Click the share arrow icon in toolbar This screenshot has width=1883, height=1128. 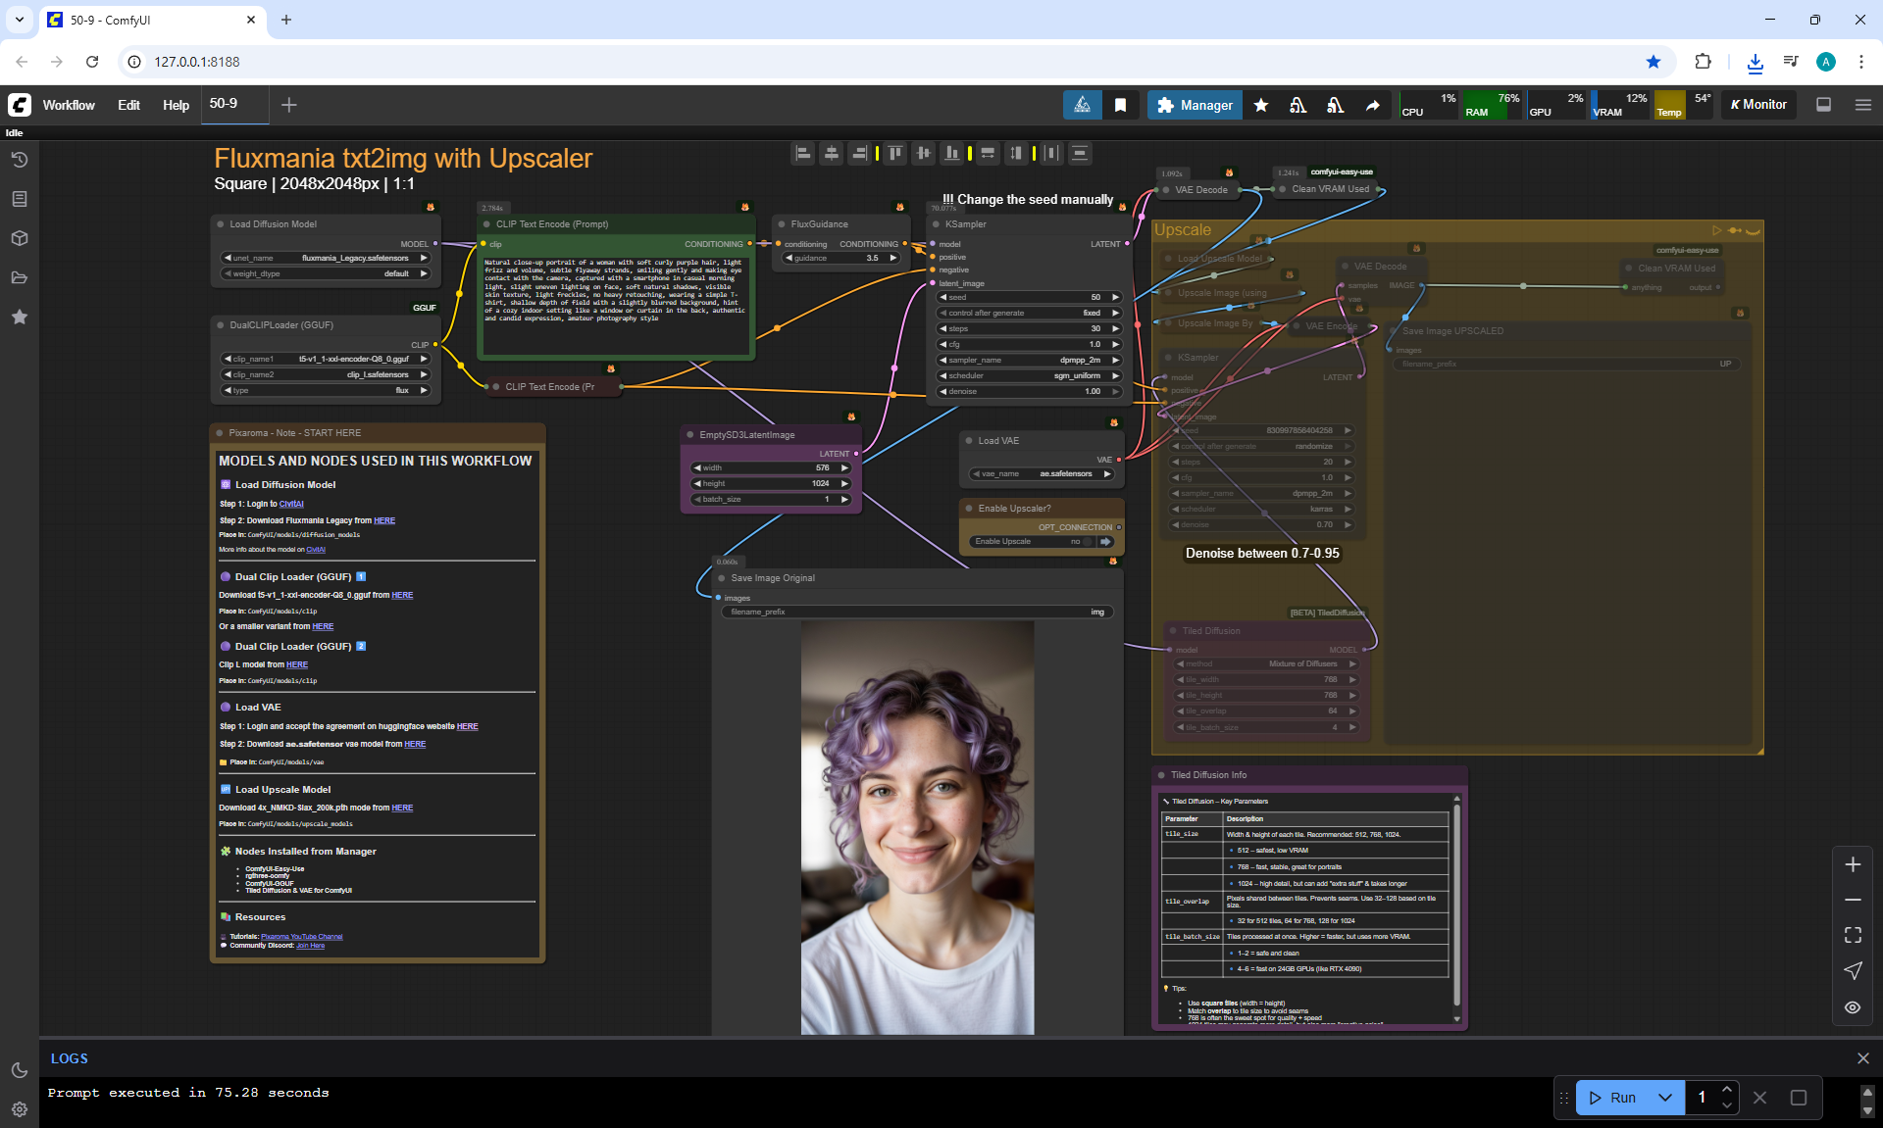[x=1372, y=105]
